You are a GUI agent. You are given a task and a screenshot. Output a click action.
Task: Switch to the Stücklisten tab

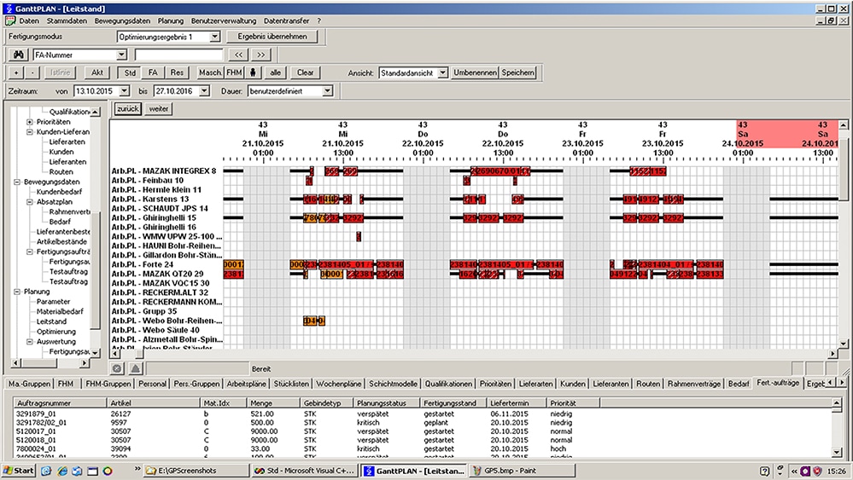pyautogui.click(x=291, y=384)
